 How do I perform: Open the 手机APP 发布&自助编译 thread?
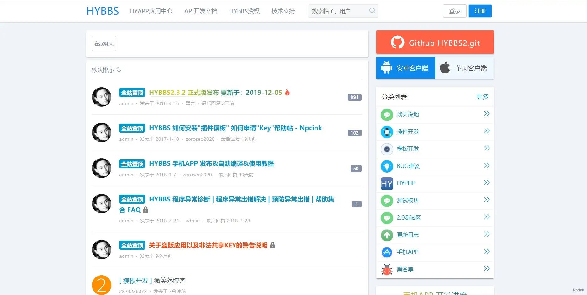pyautogui.click(x=211, y=164)
